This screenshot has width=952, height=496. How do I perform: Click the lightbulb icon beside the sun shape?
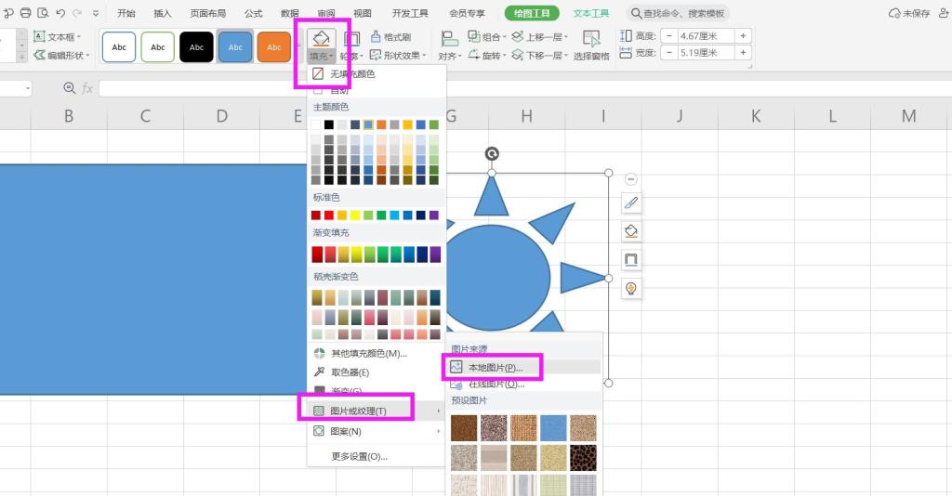click(x=631, y=289)
